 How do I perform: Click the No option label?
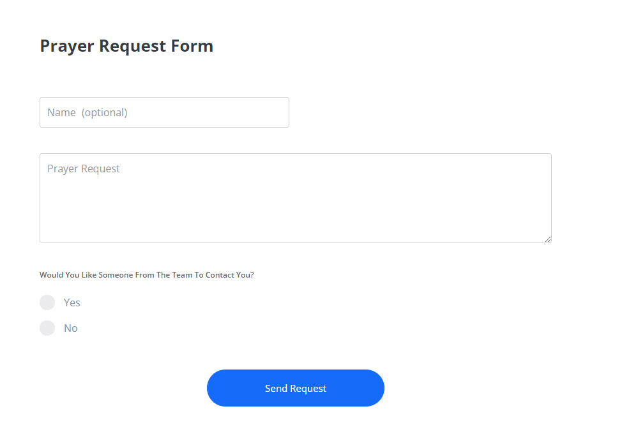(70, 327)
